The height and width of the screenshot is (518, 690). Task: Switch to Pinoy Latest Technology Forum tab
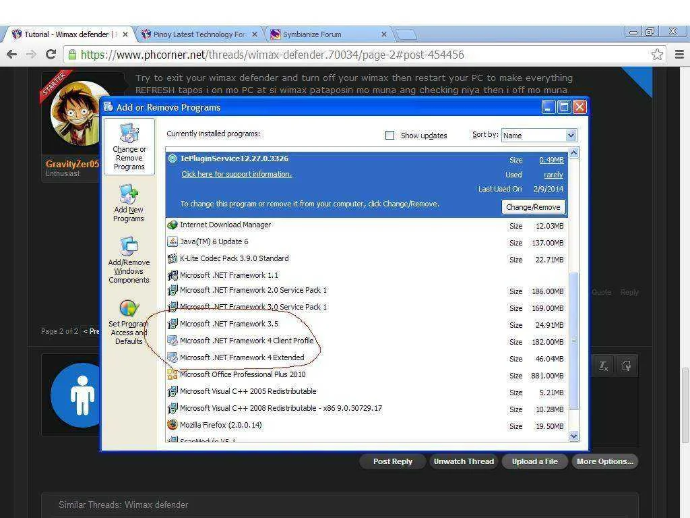click(199, 34)
